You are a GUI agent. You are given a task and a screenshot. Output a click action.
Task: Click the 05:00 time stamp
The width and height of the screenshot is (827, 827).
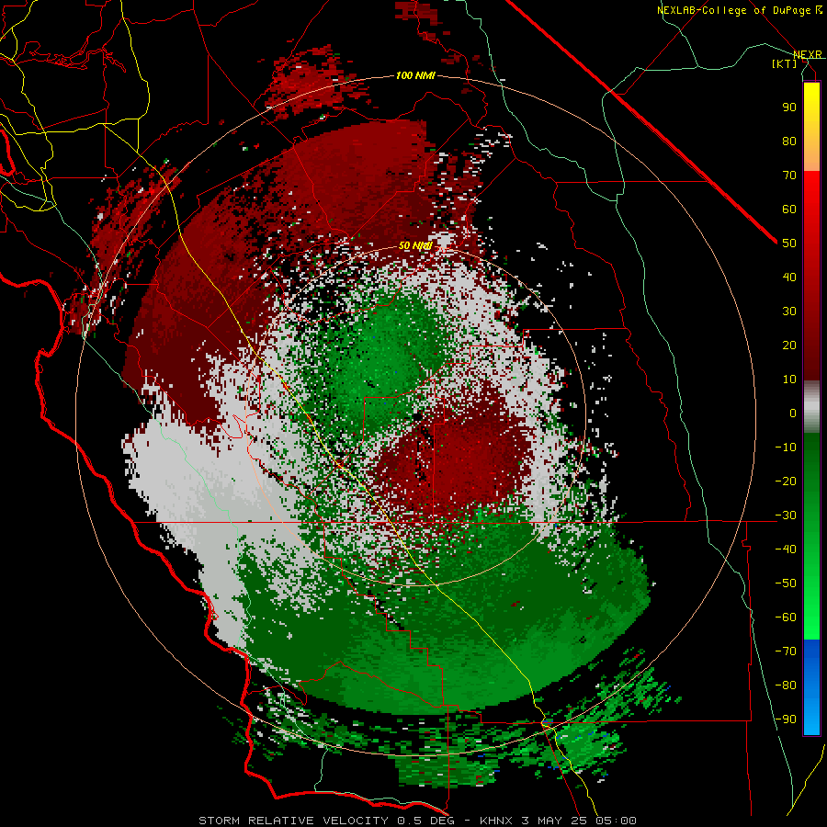(x=616, y=821)
